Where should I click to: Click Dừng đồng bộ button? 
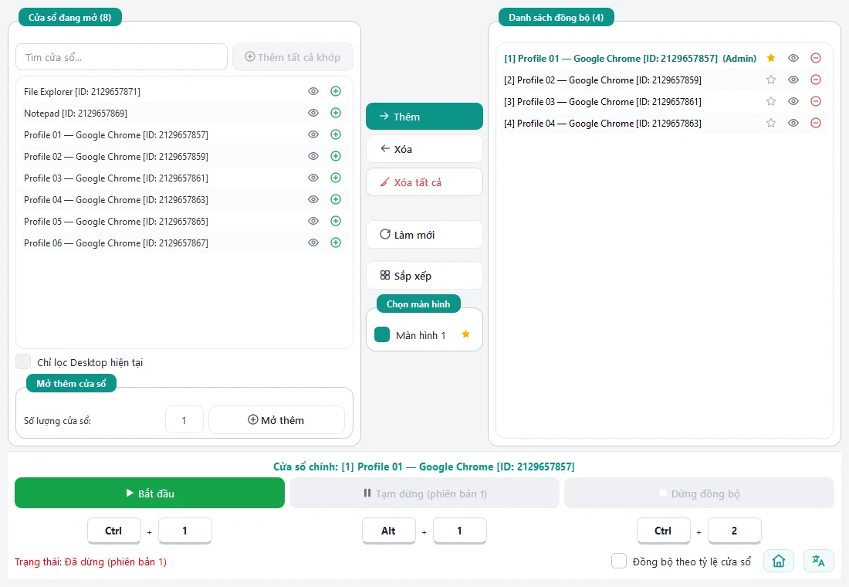click(x=699, y=494)
